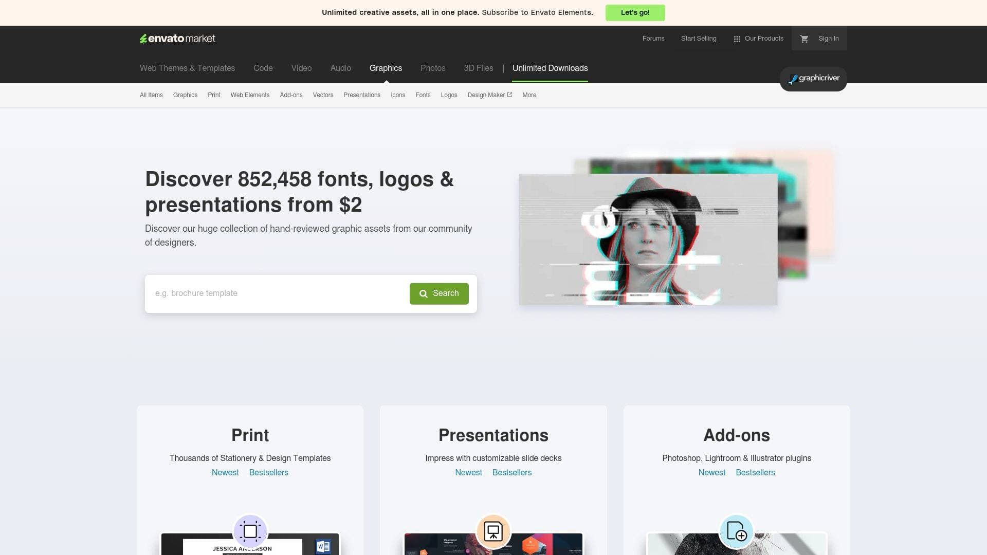This screenshot has height=555, width=987.
Task: Open the Our Products menu
Action: coord(764,38)
